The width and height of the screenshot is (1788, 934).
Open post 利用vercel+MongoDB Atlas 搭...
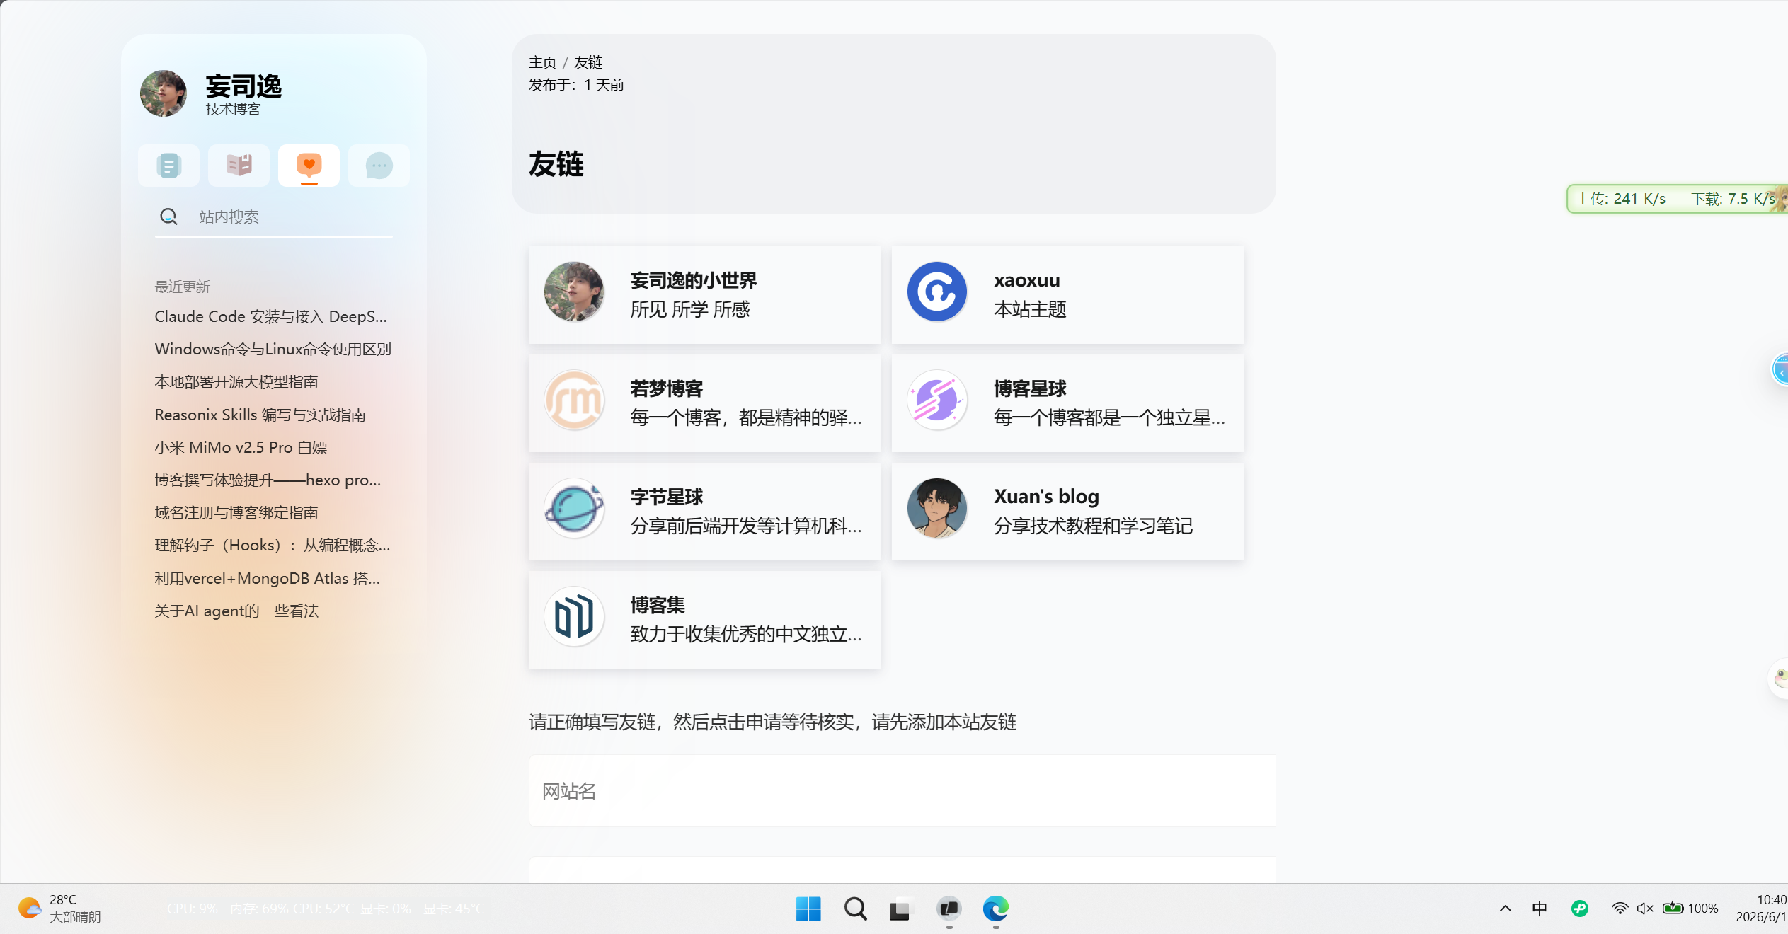pos(268,578)
